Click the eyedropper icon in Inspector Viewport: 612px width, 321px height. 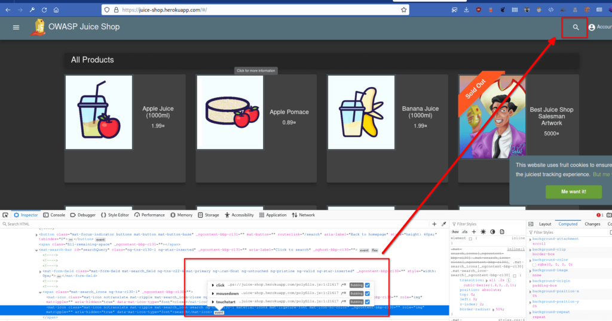(443, 224)
